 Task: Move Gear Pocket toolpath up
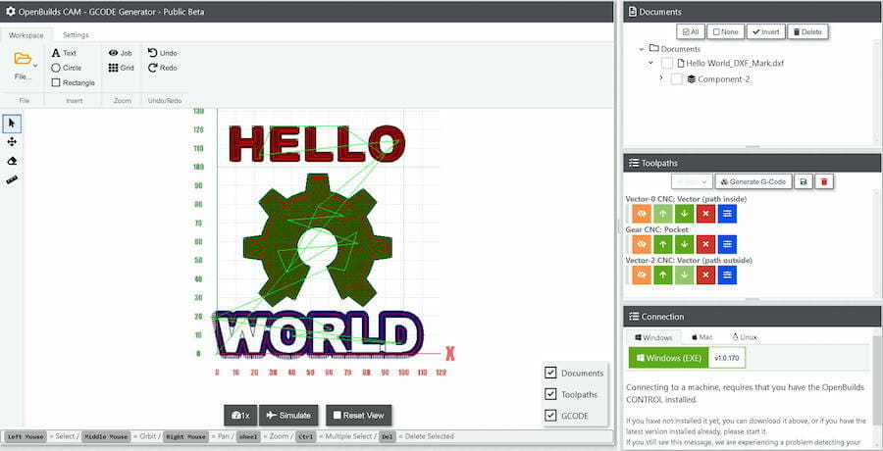tap(663, 244)
